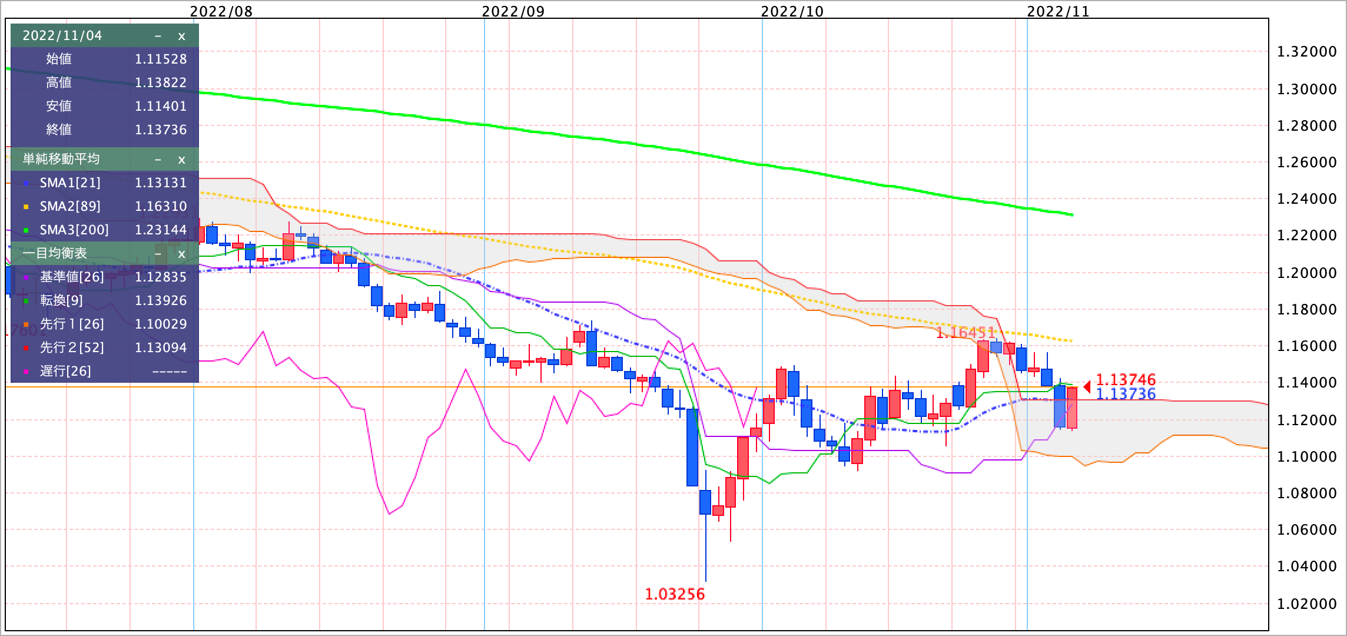Click the 遅行[26] label
1347x636 pixels.
click(x=65, y=371)
